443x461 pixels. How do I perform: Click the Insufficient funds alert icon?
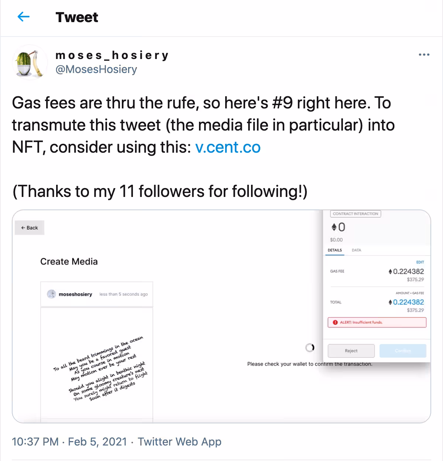[335, 322]
